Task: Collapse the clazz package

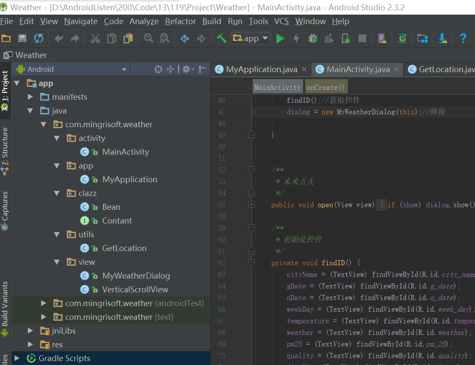Action: point(57,193)
